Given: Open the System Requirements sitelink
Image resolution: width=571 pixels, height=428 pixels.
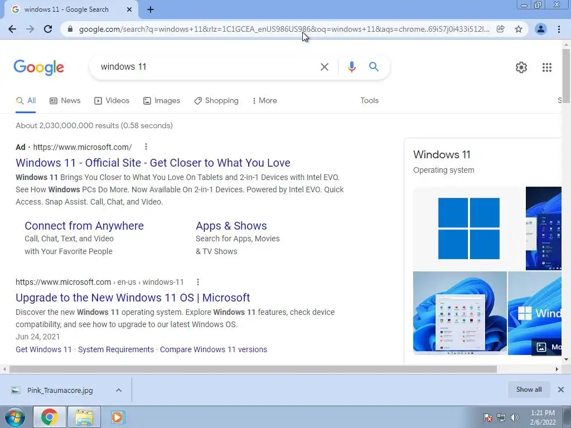Looking at the screenshot, I should tap(116, 349).
